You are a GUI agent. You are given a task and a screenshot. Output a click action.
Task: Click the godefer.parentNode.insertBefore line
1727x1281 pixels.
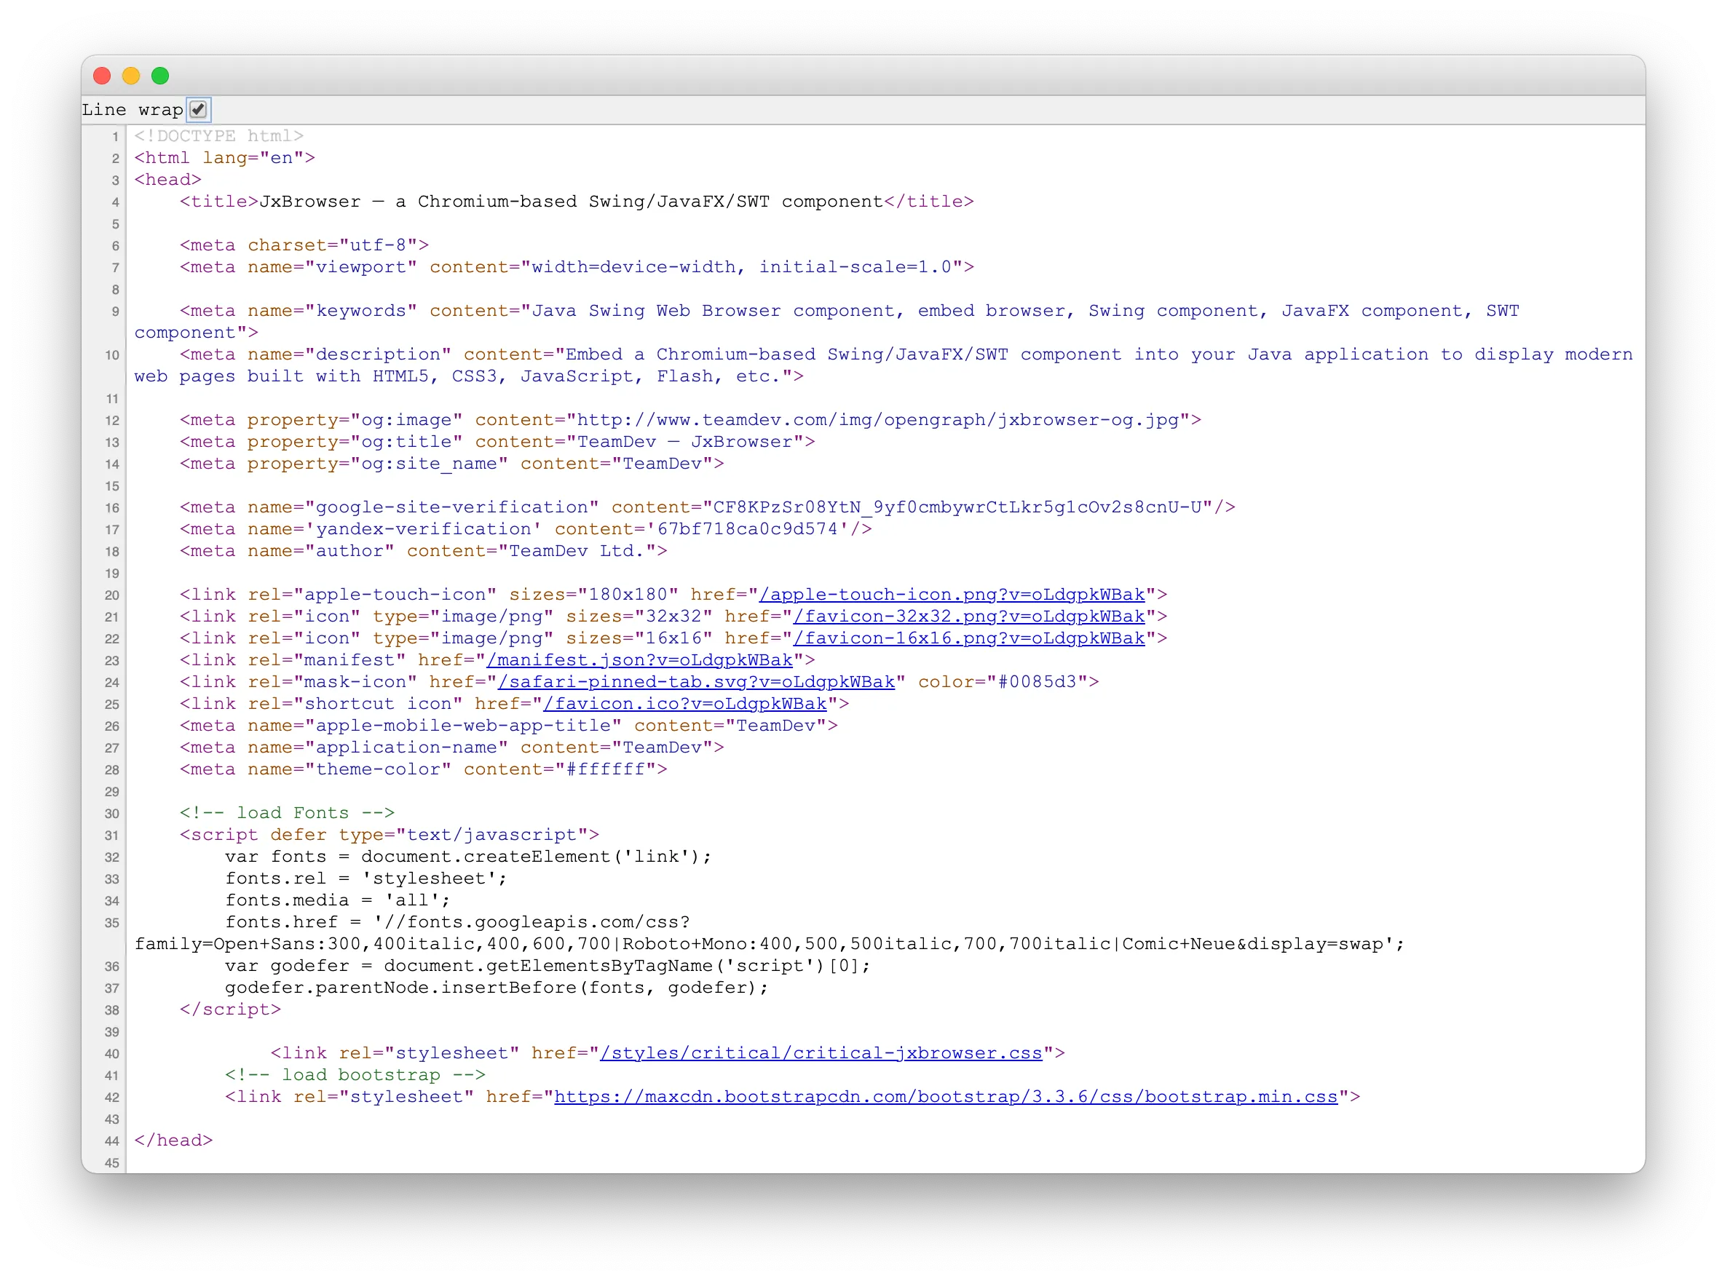pyautogui.click(x=497, y=987)
